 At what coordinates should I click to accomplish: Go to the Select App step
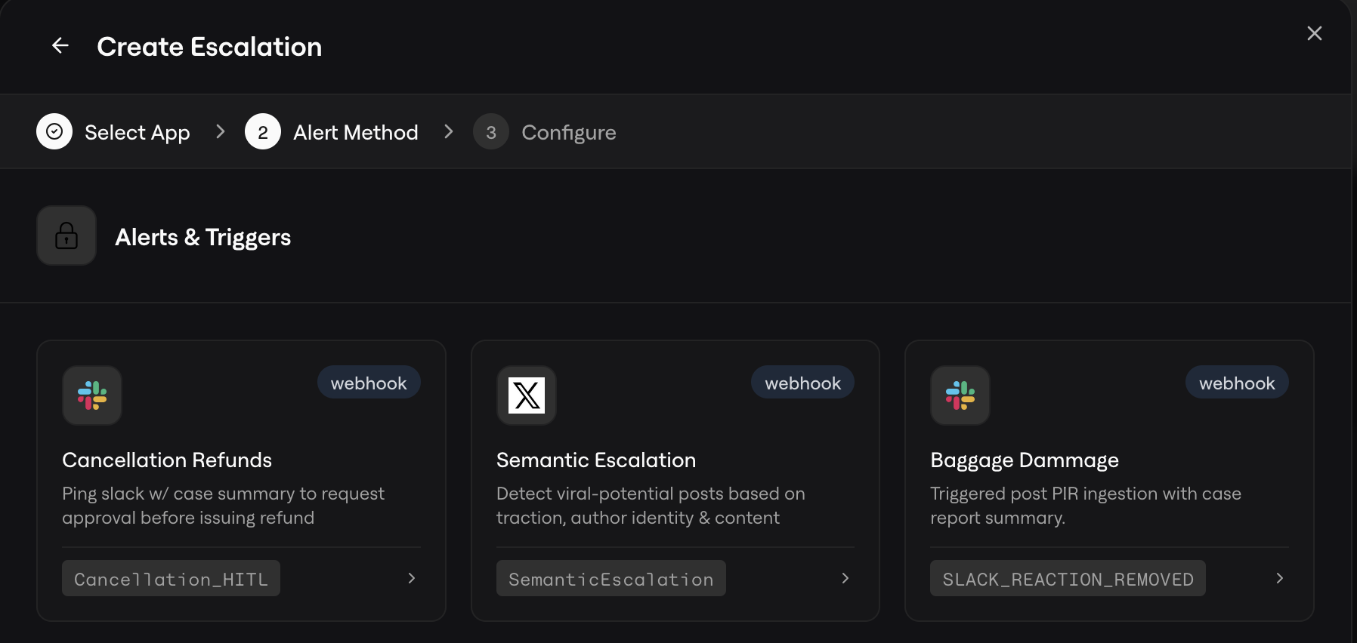click(x=137, y=133)
